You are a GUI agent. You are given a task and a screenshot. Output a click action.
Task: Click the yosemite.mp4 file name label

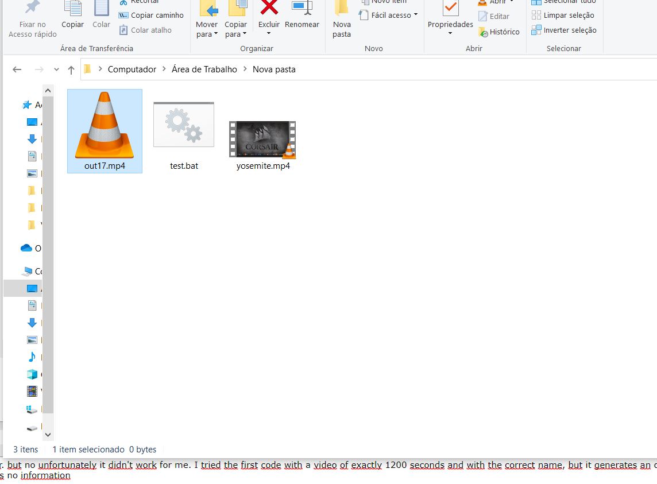263,166
